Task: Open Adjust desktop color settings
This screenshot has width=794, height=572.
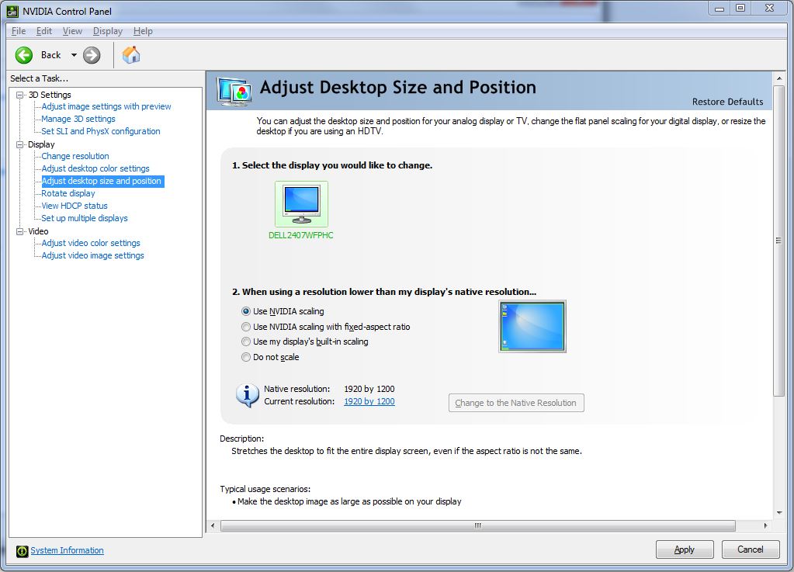Action: 95,168
